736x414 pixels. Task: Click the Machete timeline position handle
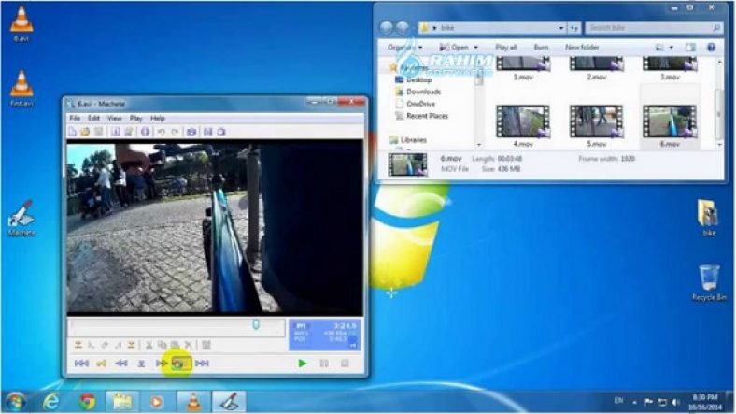click(256, 324)
